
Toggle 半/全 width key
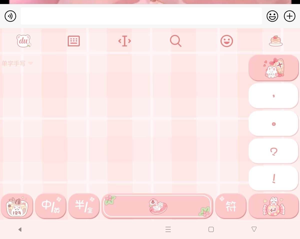tap(84, 206)
